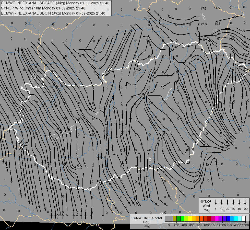
Task: Click the SBCAPE title line in header
Action: pyautogui.click(x=55, y=3)
